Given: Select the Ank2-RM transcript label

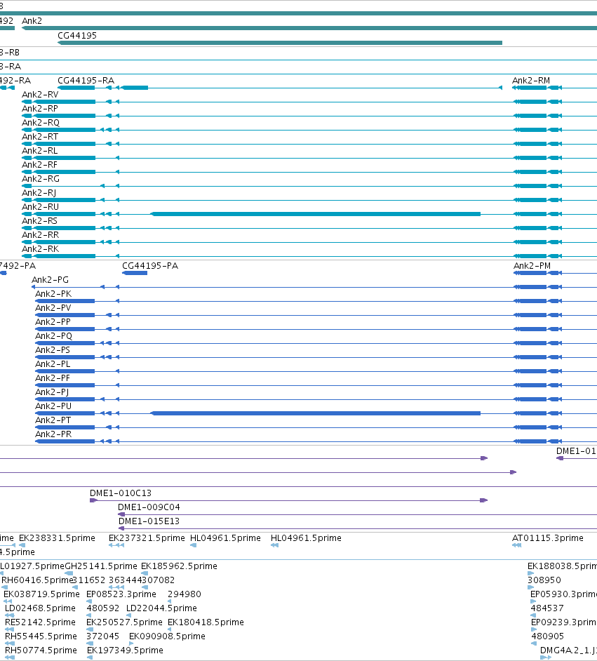Looking at the screenshot, I should pyautogui.click(x=531, y=81).
